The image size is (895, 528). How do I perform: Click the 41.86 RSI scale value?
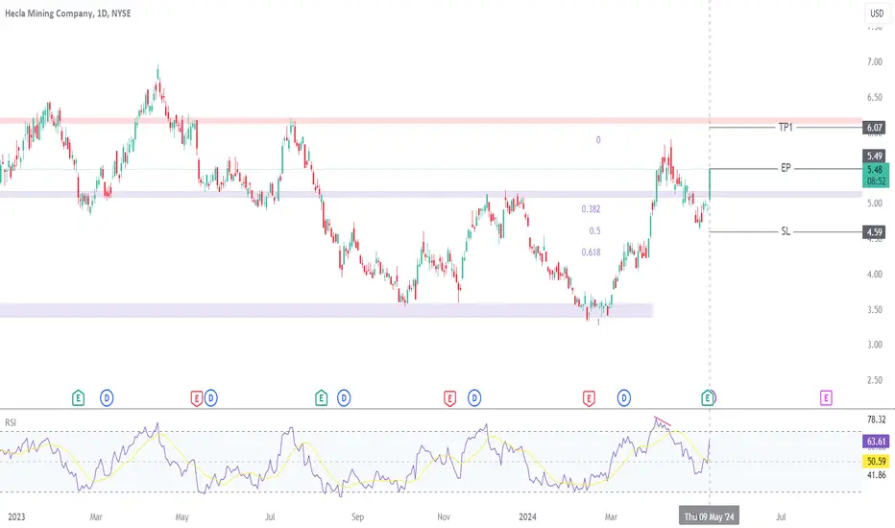pos(876,475)
